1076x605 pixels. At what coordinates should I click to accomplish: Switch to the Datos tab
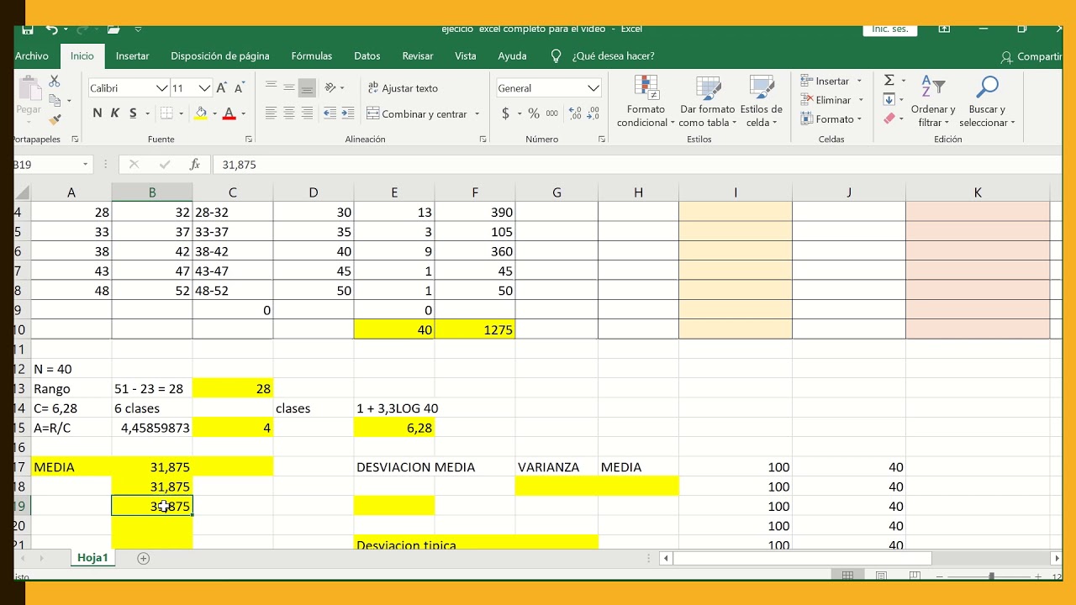[x=367, y=56]
